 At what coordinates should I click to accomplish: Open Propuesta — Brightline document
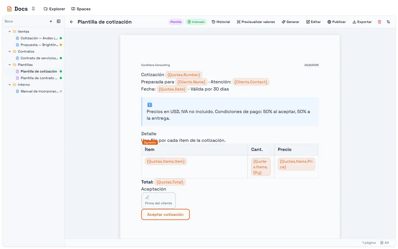coord(39,45)
